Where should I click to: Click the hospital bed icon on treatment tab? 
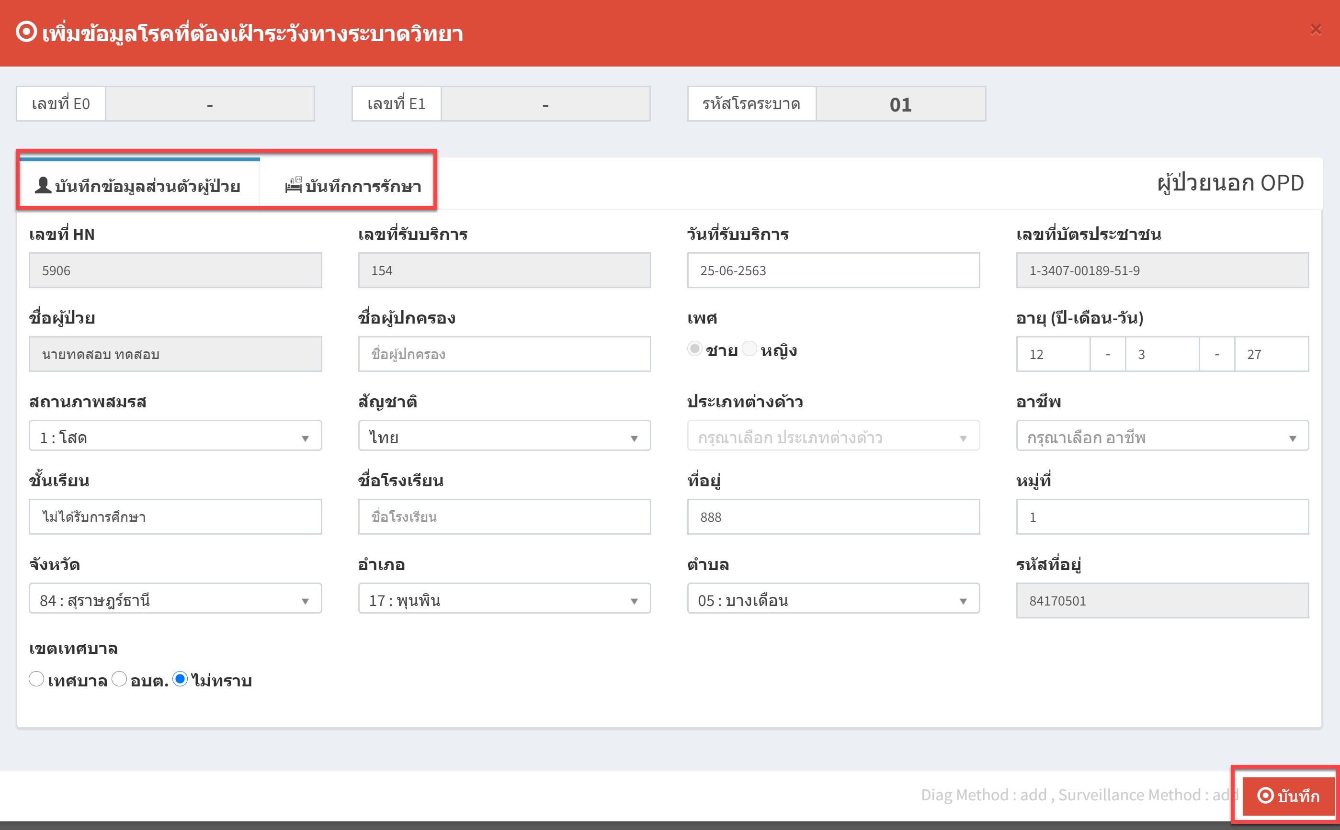tap(293, 185)
